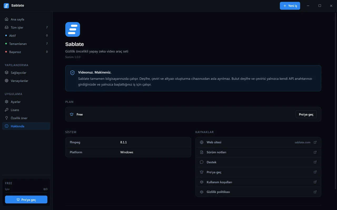
Task: View Başarısız jobs
Action: coord(26,52)
